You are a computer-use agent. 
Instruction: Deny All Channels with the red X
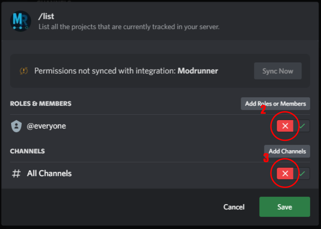285,174
